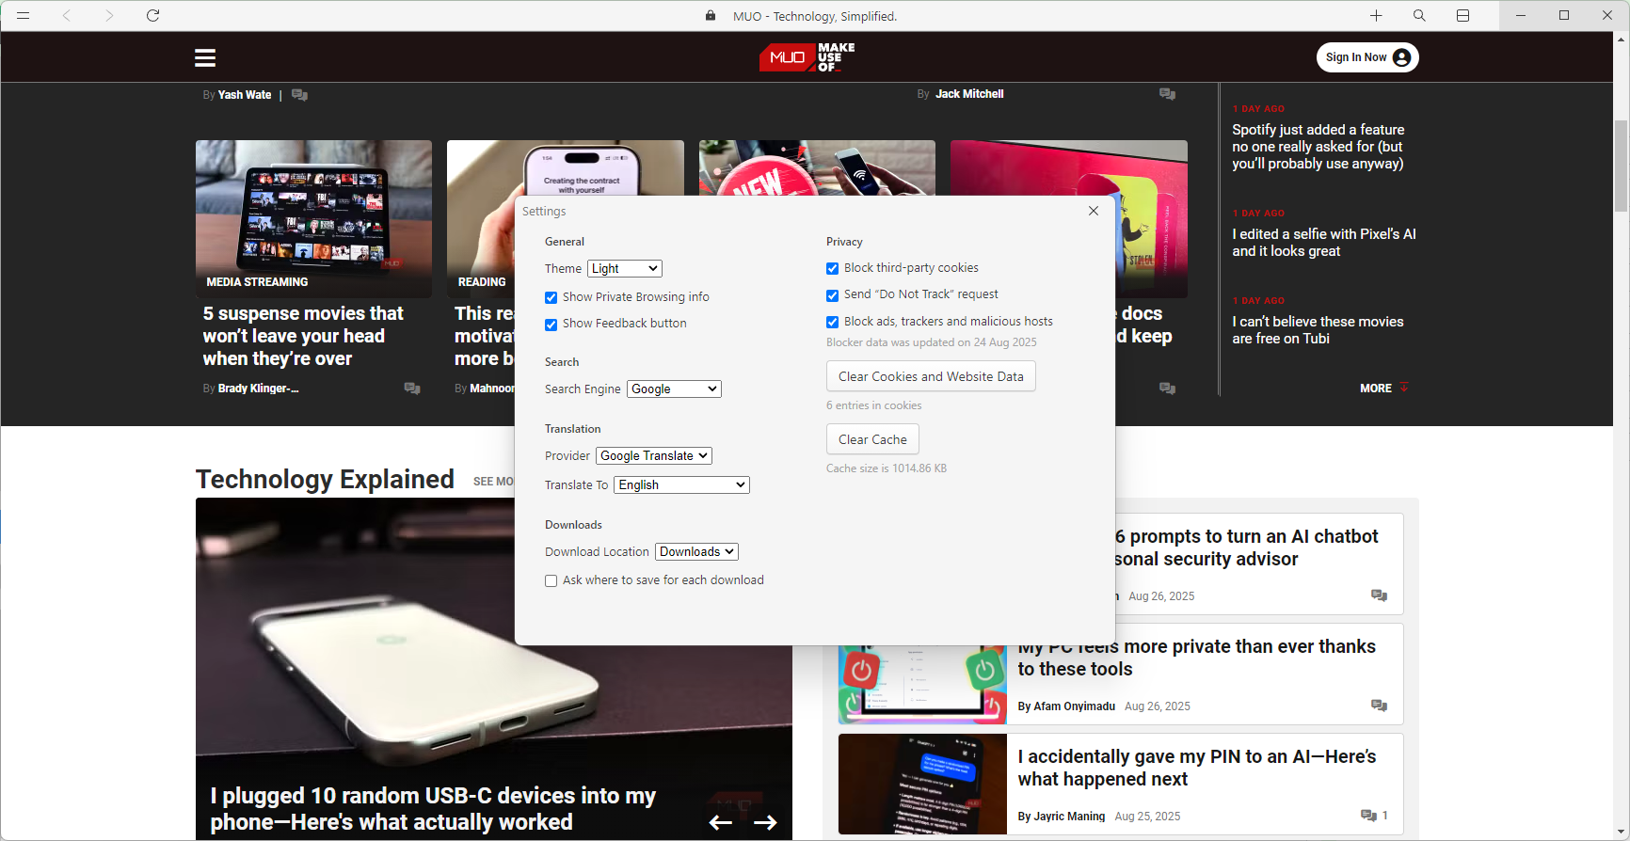Open the browser search icon
The image size is (1630, 841).
[1419, 16]
